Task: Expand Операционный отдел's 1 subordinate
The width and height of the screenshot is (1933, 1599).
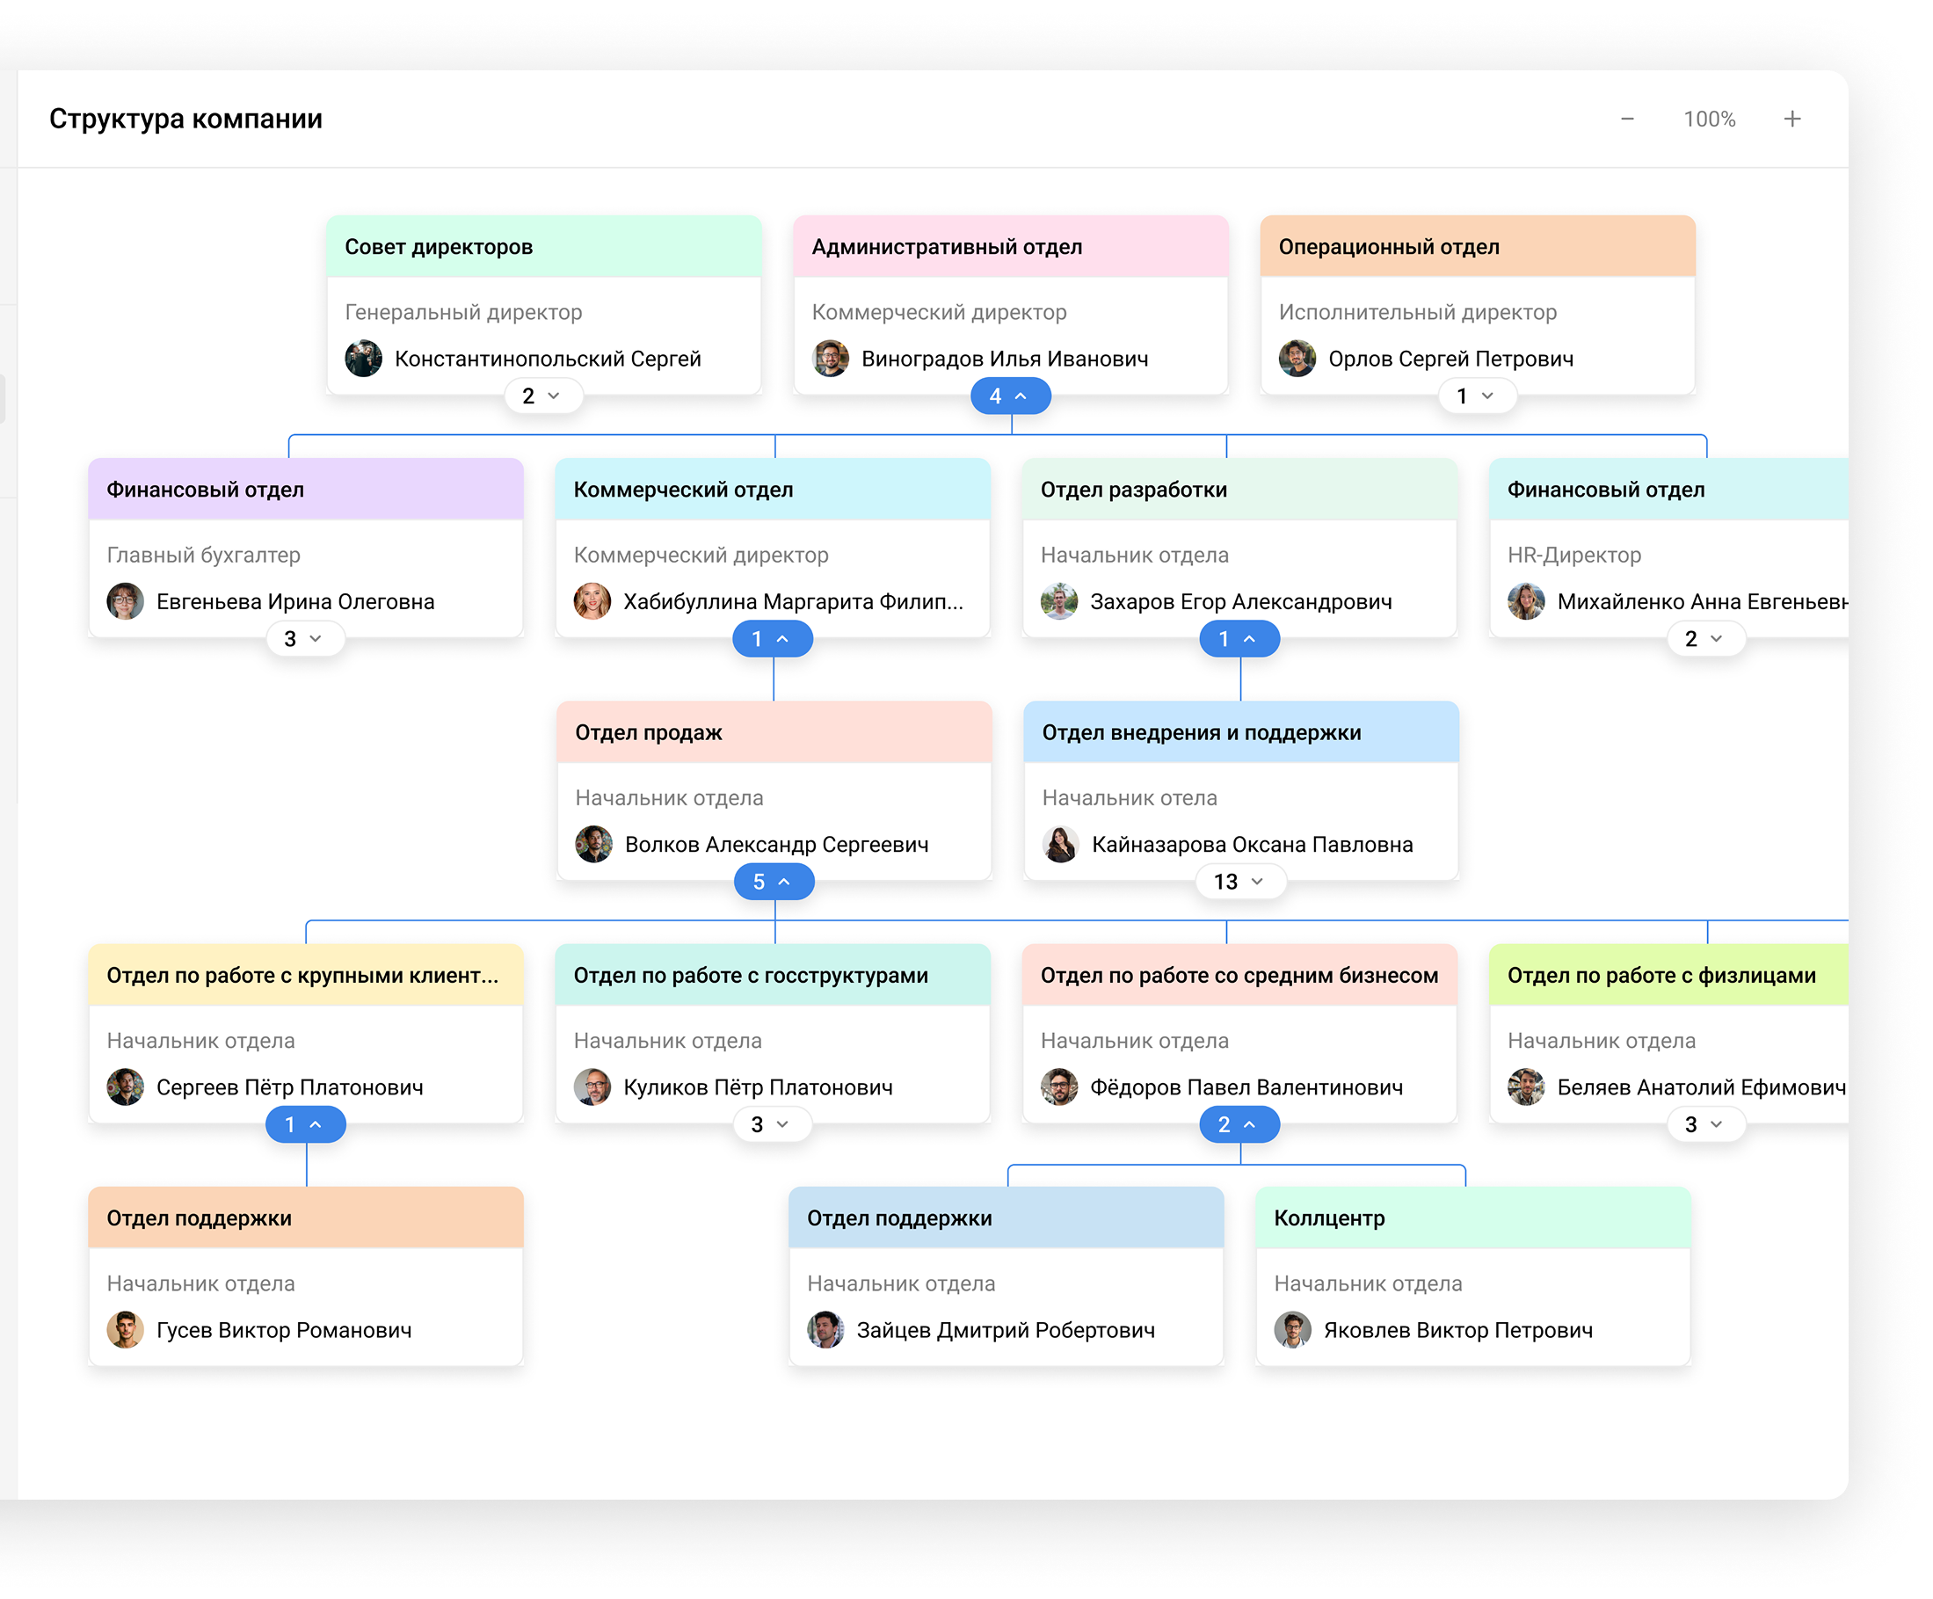Action: (1477, 396)
